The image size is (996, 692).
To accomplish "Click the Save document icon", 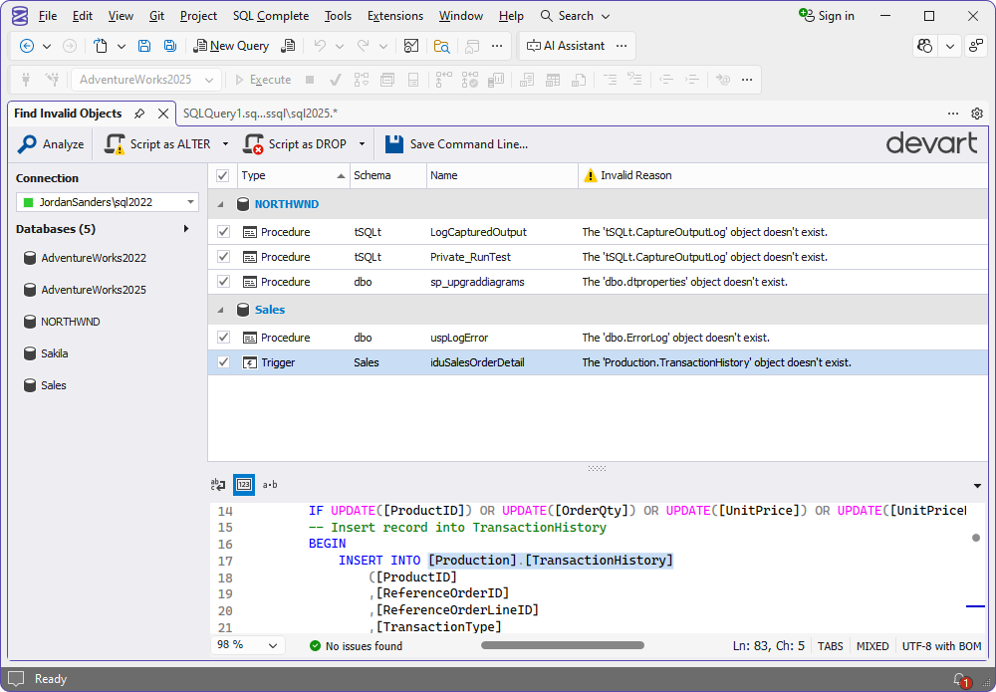I will pyautogui.click(x=145, y=46).
